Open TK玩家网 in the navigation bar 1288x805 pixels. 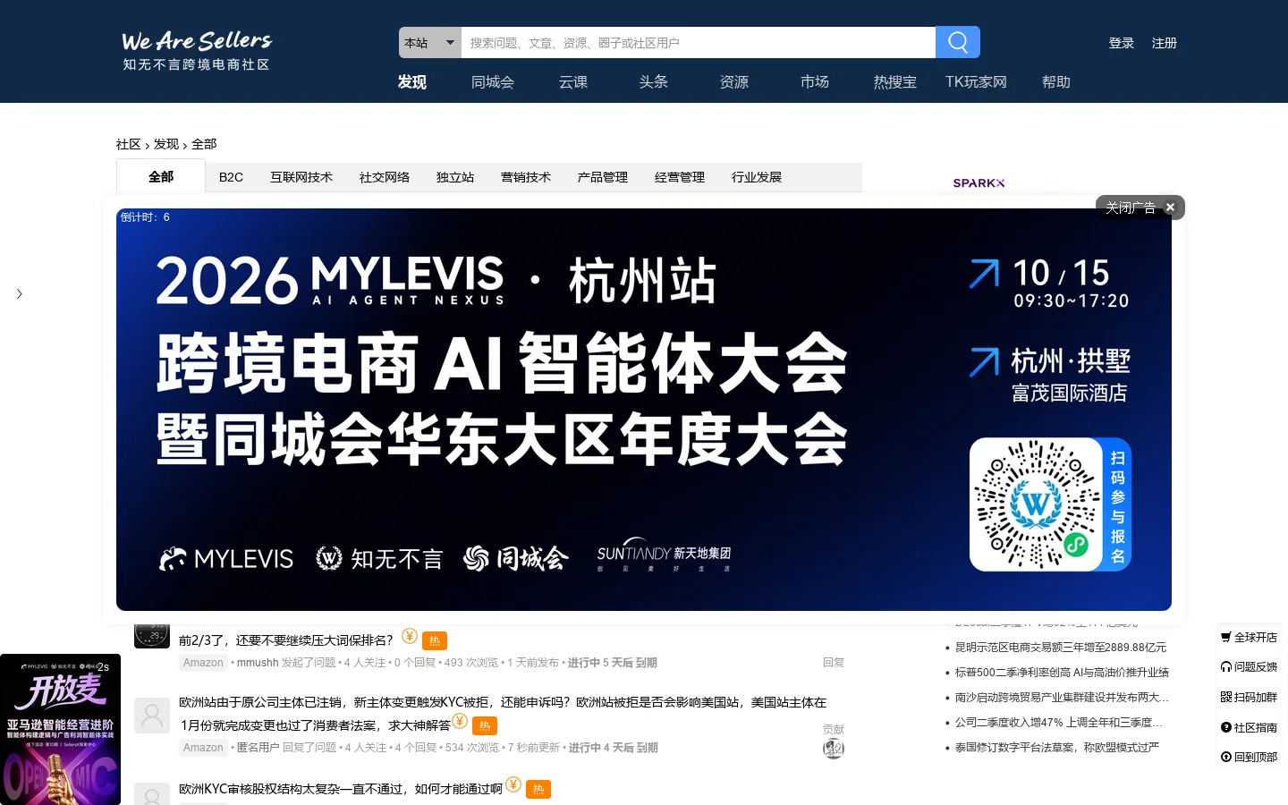click(976, 81)
